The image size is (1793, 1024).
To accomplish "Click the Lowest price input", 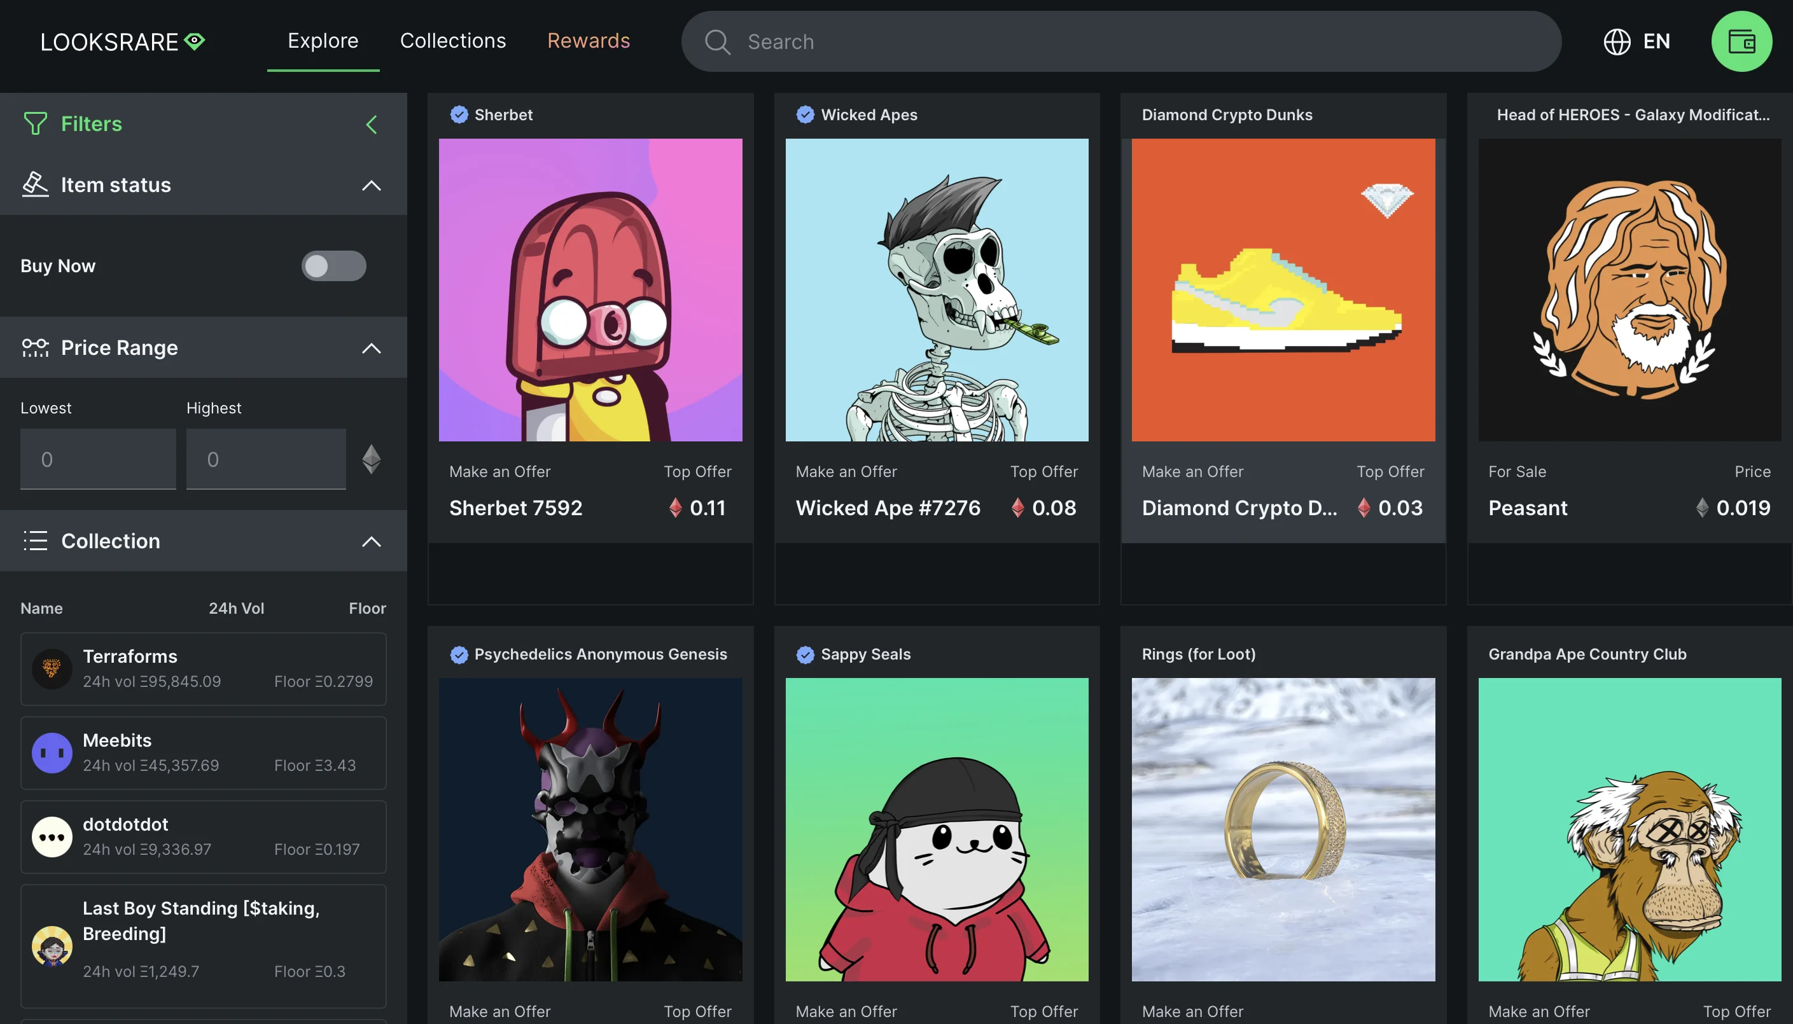I will click(98, 459).
